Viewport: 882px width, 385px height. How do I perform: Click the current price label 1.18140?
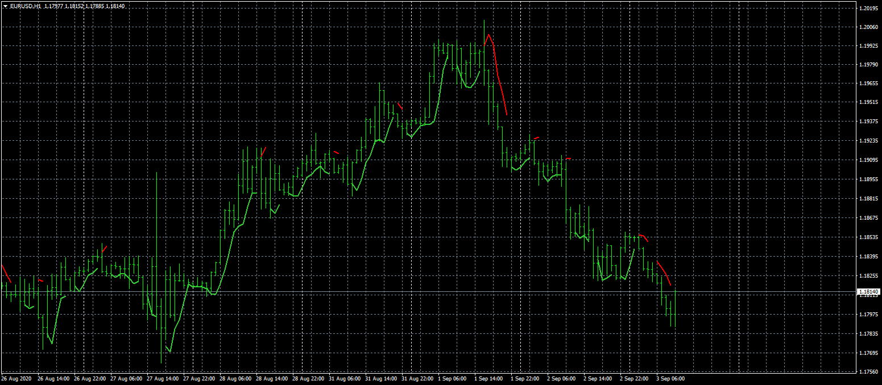[x=869, y=292]
